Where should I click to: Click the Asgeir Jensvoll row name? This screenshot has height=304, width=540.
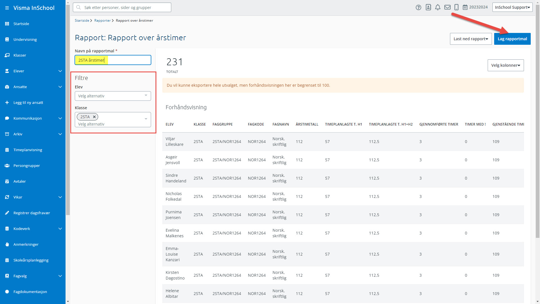pos(173,160)
